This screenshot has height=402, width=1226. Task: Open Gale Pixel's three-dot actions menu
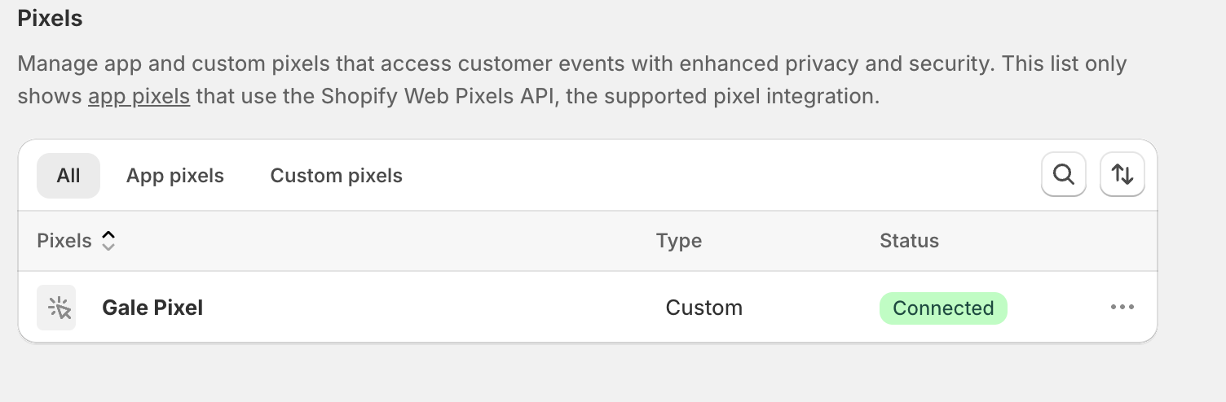point(1122,308)
